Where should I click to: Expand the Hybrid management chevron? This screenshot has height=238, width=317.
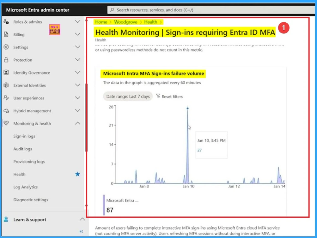click(78, 110)
